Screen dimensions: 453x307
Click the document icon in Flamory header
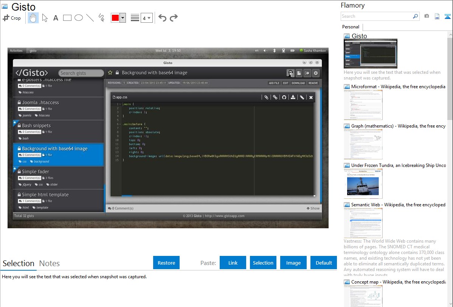[x=437, y=17]
